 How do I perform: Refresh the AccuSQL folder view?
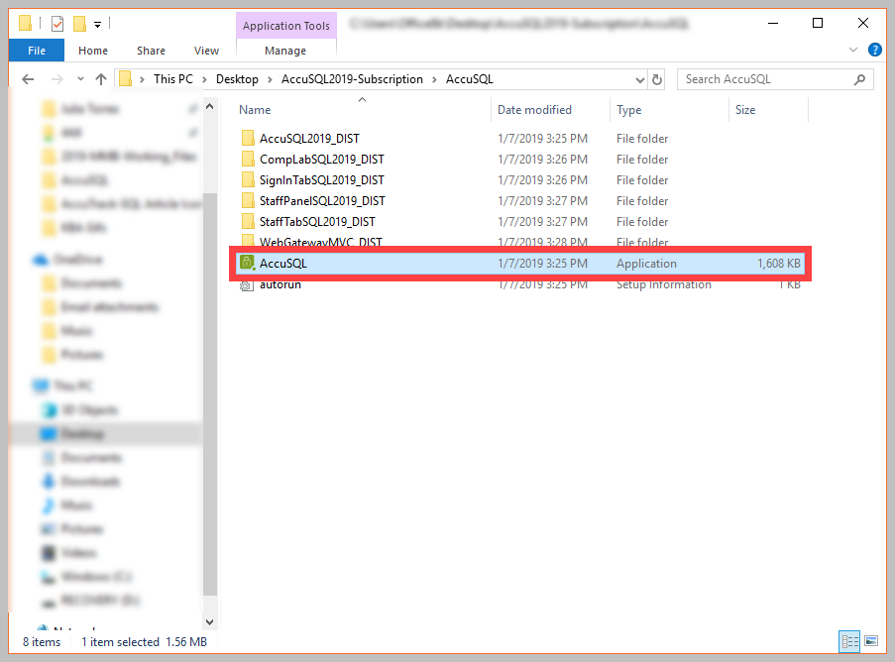tap(657, 79)
